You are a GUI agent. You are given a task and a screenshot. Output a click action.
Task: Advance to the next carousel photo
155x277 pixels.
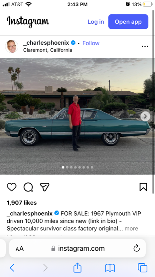pos(145,116)
